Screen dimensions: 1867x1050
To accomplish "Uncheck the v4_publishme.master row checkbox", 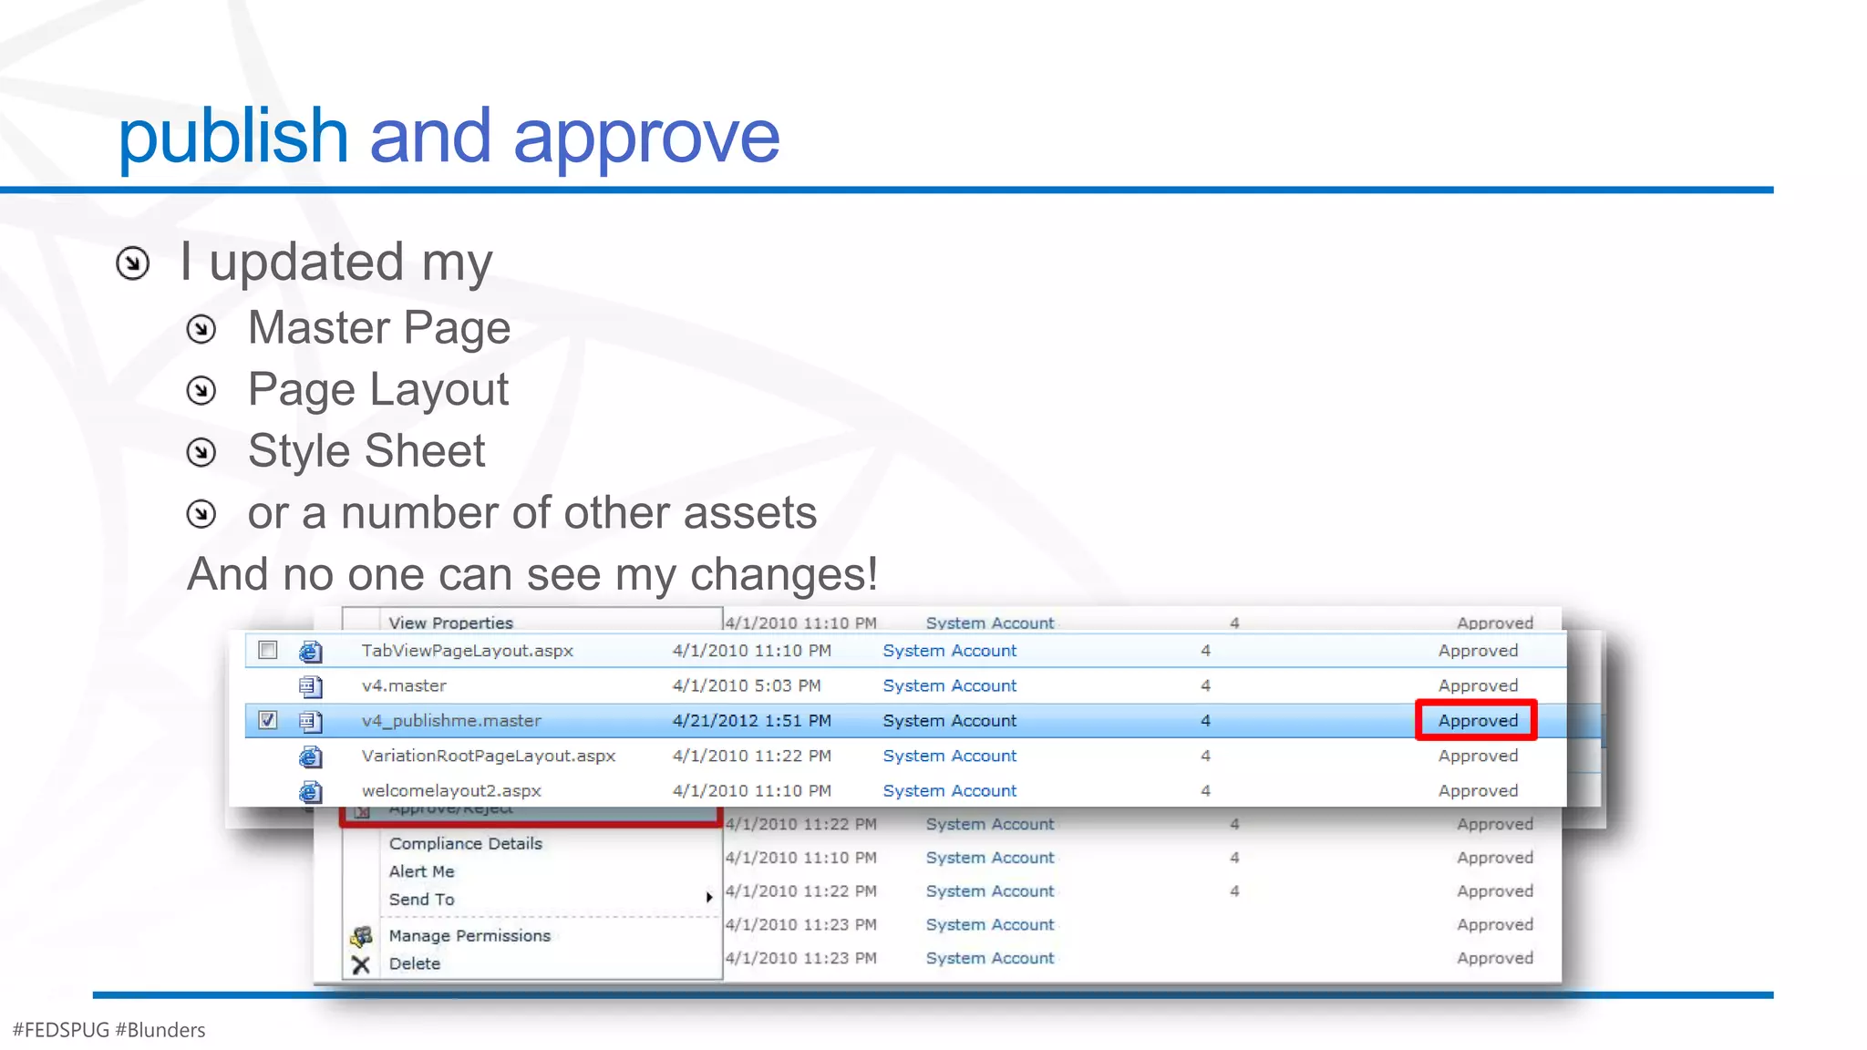I will 267,720.
